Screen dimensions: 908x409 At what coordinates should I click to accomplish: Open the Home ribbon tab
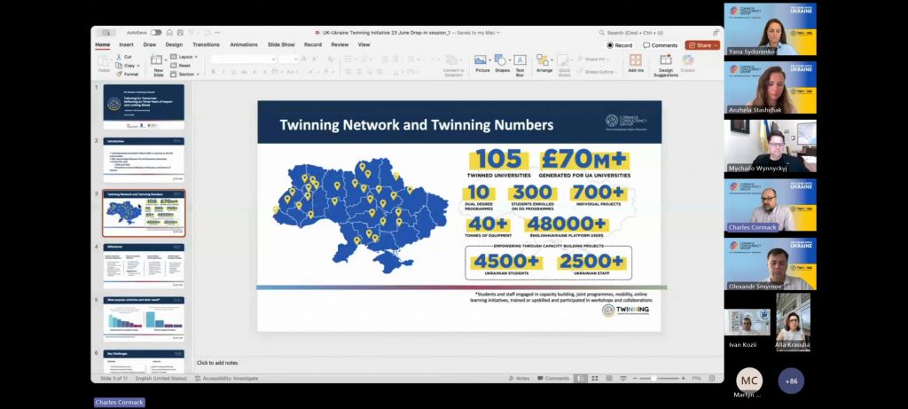click(103, 44)
